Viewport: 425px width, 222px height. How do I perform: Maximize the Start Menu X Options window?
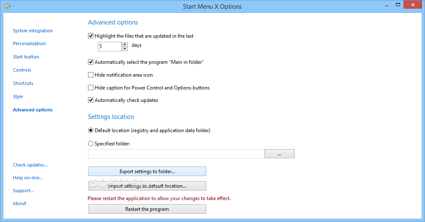(398, 5)
